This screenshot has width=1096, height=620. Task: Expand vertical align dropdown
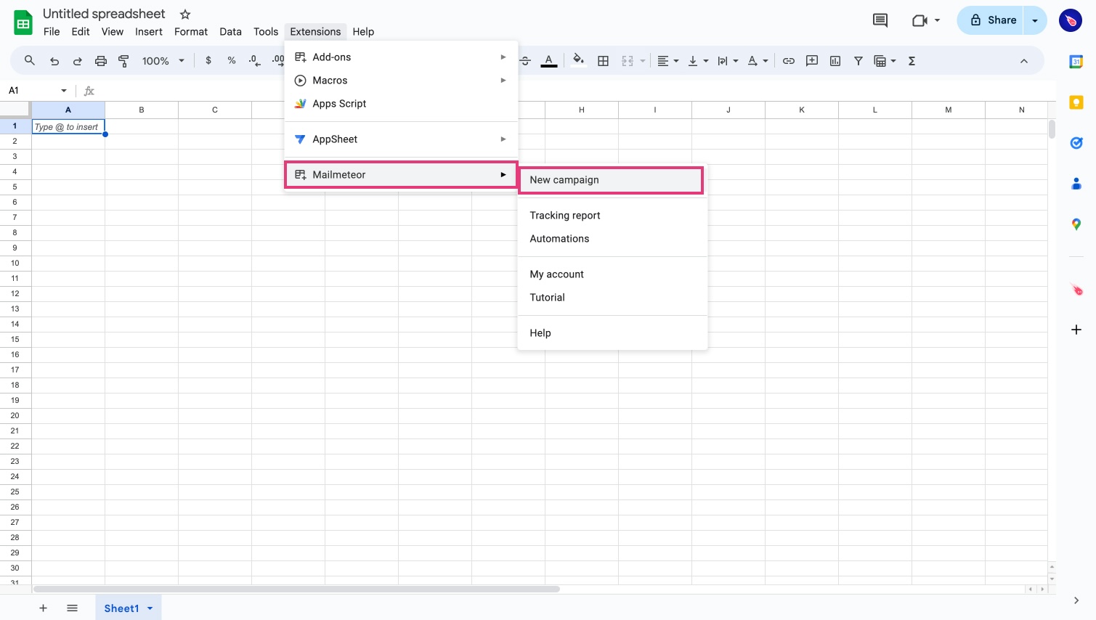tap(706, 61)
